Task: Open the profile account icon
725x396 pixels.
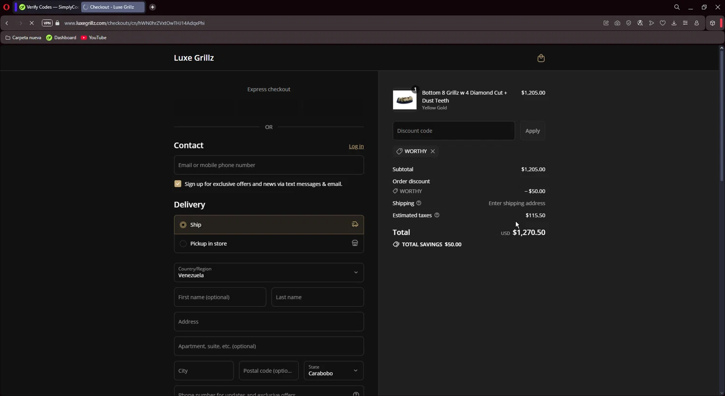Action: tap(696, 23)
